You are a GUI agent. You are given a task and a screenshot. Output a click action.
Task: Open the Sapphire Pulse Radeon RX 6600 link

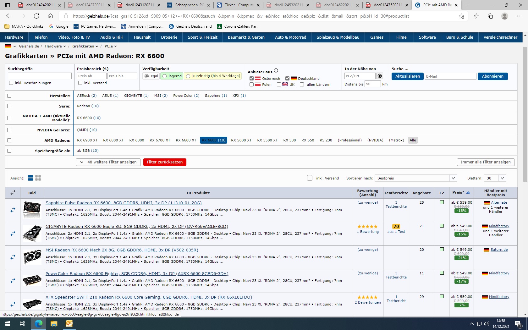tap(124, 203)
